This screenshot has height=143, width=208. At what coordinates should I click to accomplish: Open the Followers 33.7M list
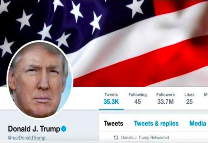click(165, 99)
